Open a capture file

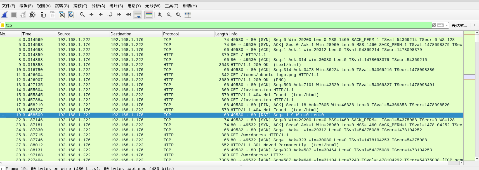[43, 15]
